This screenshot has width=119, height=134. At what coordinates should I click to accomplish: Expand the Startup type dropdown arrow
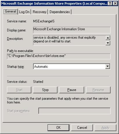click(x=108, y=67)
